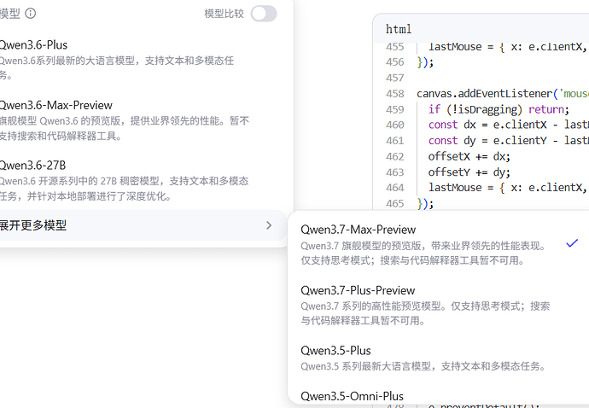Click line 463 'offsetY += dy;'
Image resolution: width=589 pixels, height=408 pixels.
pos(469,172)
